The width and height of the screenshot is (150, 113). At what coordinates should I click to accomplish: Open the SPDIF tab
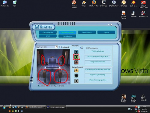click(x=48, y=36)
